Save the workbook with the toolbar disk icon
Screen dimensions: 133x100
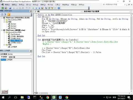pos(10,8)
